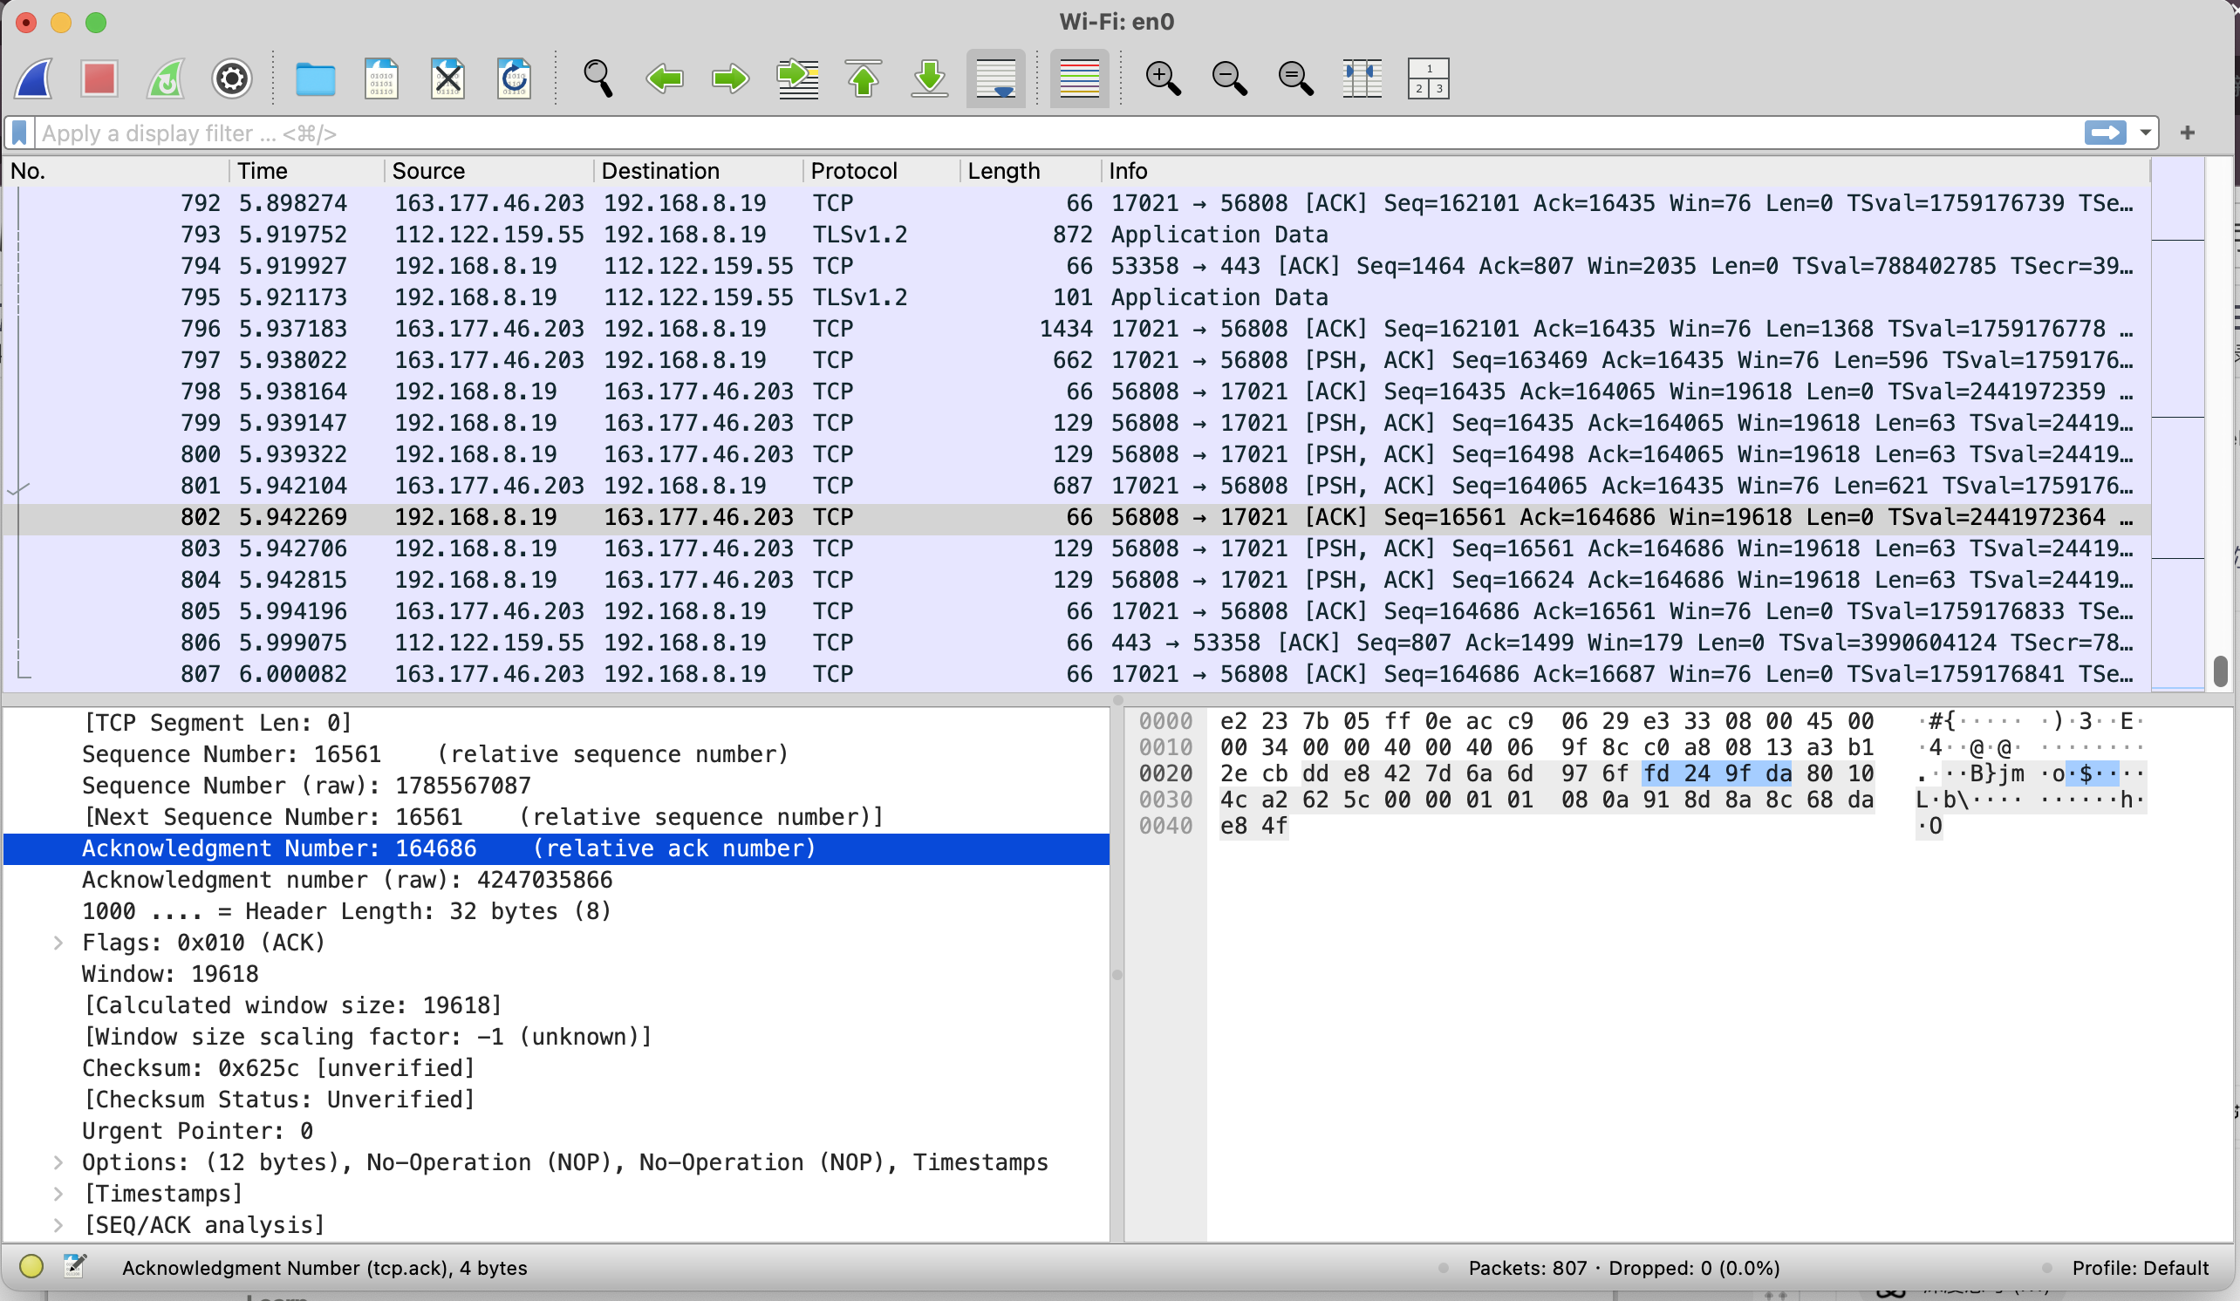The width and height of the screenshot is (2240, 1301).
Task: Open a capture file with folder icon
Action: coord(315,79)
